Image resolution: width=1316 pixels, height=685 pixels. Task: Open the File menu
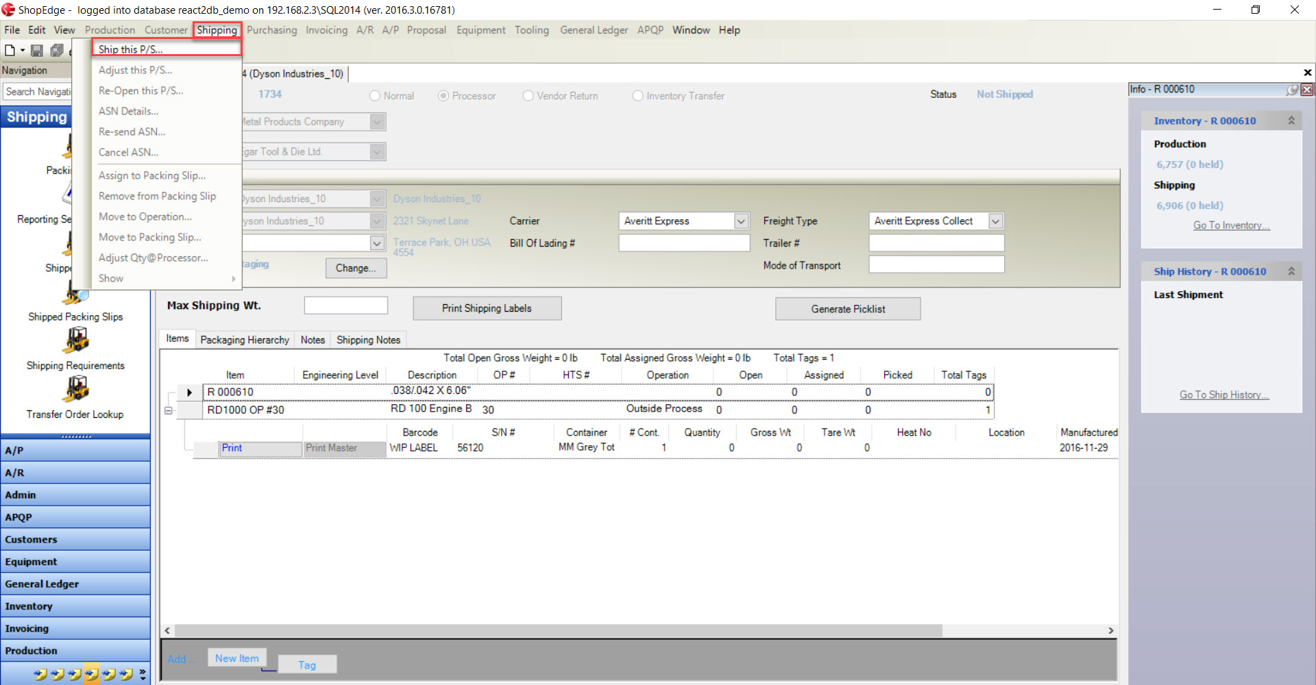[x=12, y=30]
